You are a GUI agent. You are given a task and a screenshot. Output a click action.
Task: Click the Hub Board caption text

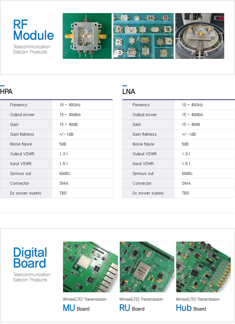(191, 308)
